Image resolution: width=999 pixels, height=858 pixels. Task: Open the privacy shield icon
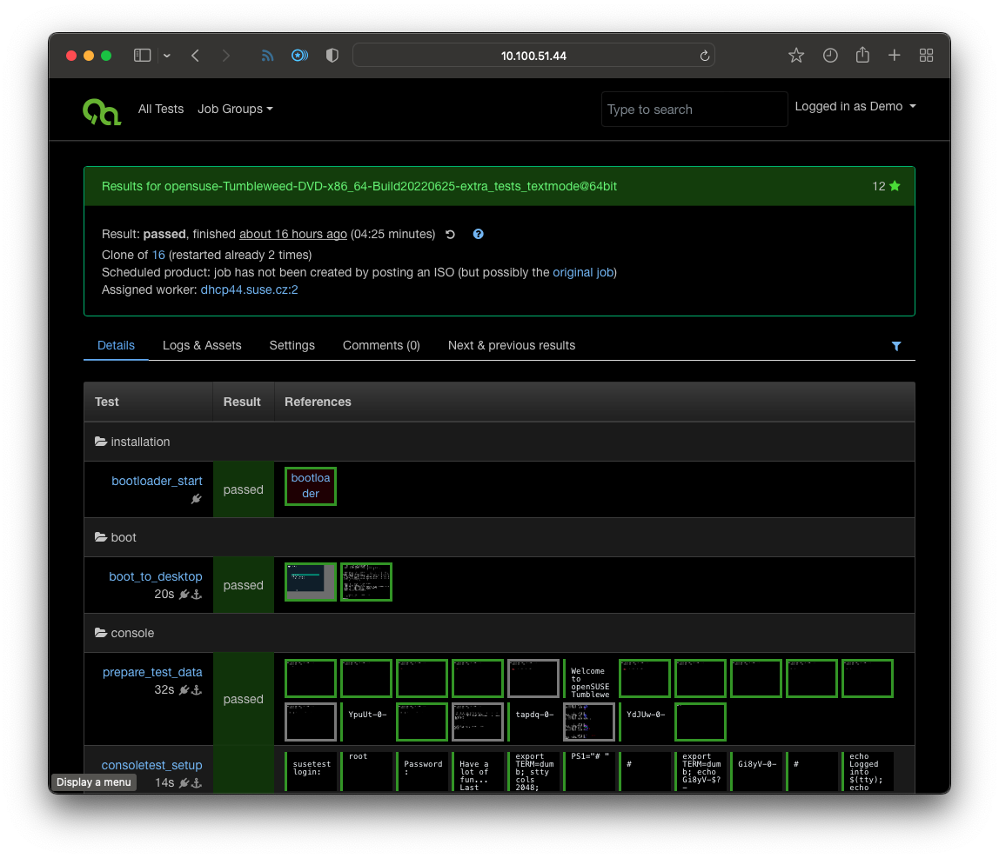coord(332,56)
